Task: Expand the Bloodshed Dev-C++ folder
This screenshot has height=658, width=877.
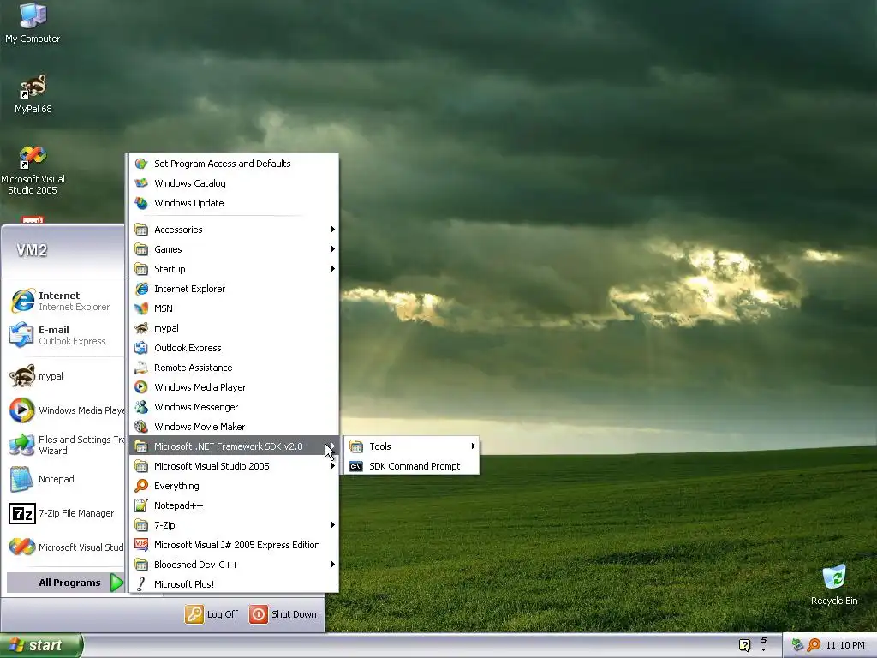Action: pos(235,565)
